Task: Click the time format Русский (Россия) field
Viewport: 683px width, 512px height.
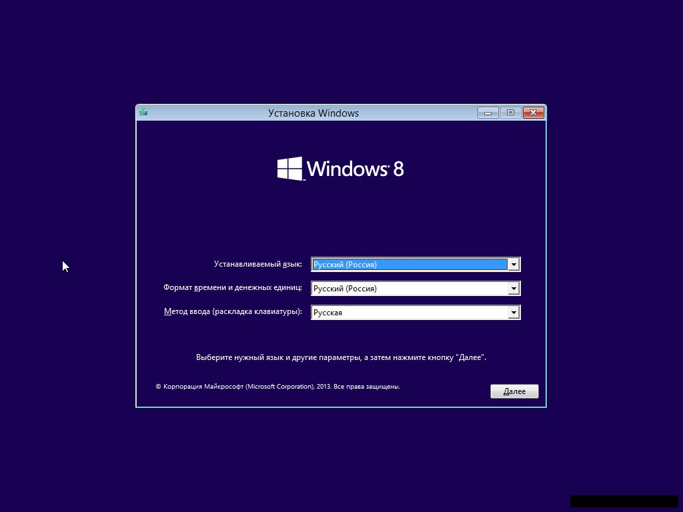Action: coord(410,289)
